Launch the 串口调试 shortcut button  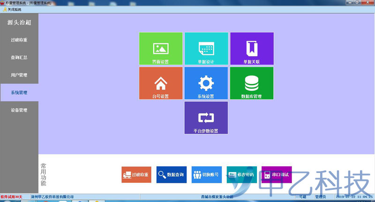coord(277,174)
